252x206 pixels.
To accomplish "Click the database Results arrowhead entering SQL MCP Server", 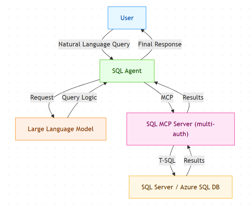I will [188, 147].
